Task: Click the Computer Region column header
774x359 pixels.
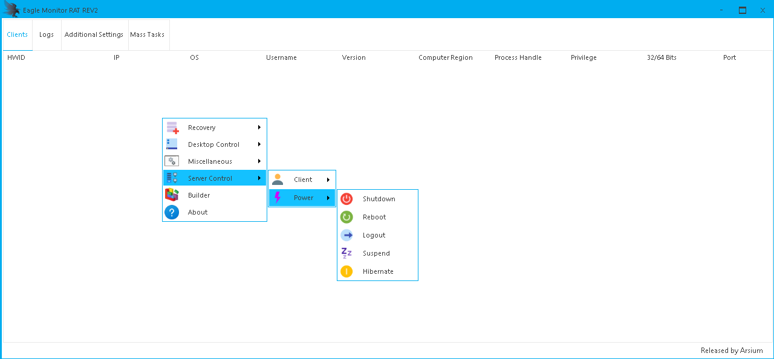Action: tap(445, 57)
